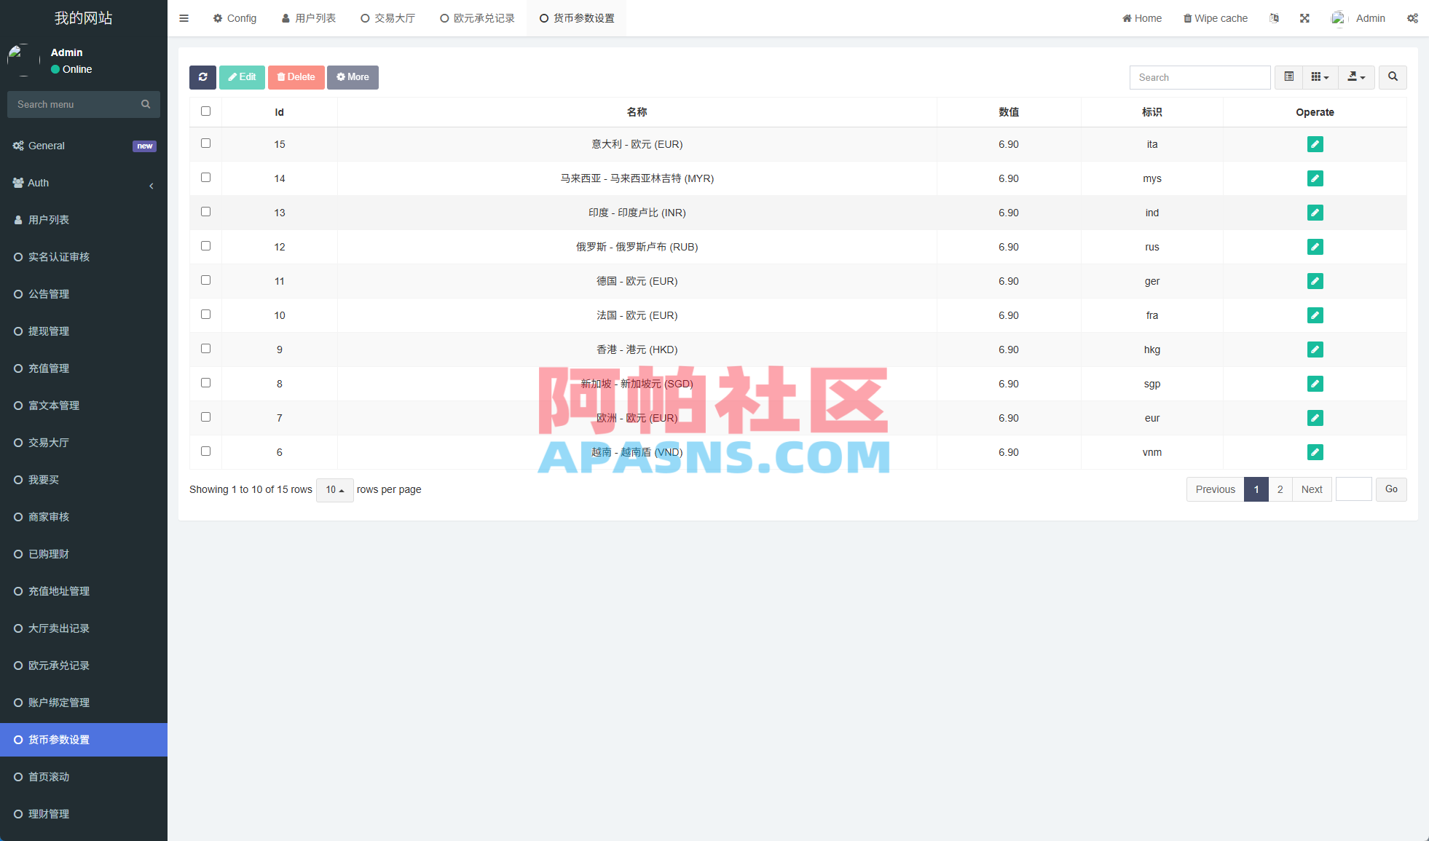Switch to the 货币参数设置 tab
The width and height of the screenshot is (1429, 841).
tap(576, 17)
